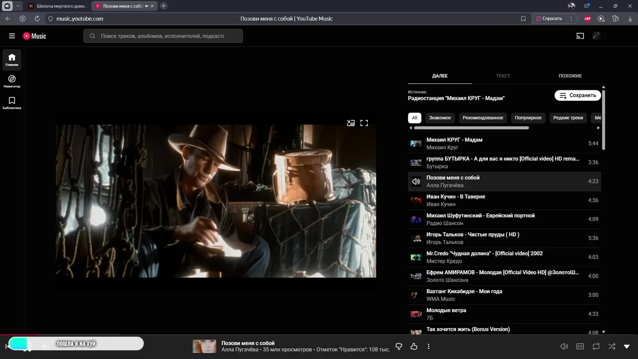Play Ефрем АМИРАМОВ - Молодая track
638x359 pixels.
[504, 276]
